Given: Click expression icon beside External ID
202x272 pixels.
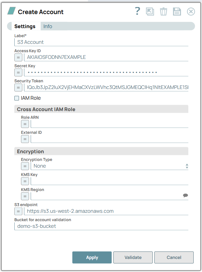Looking at the screenshot, I should click(x=25, y=139).
